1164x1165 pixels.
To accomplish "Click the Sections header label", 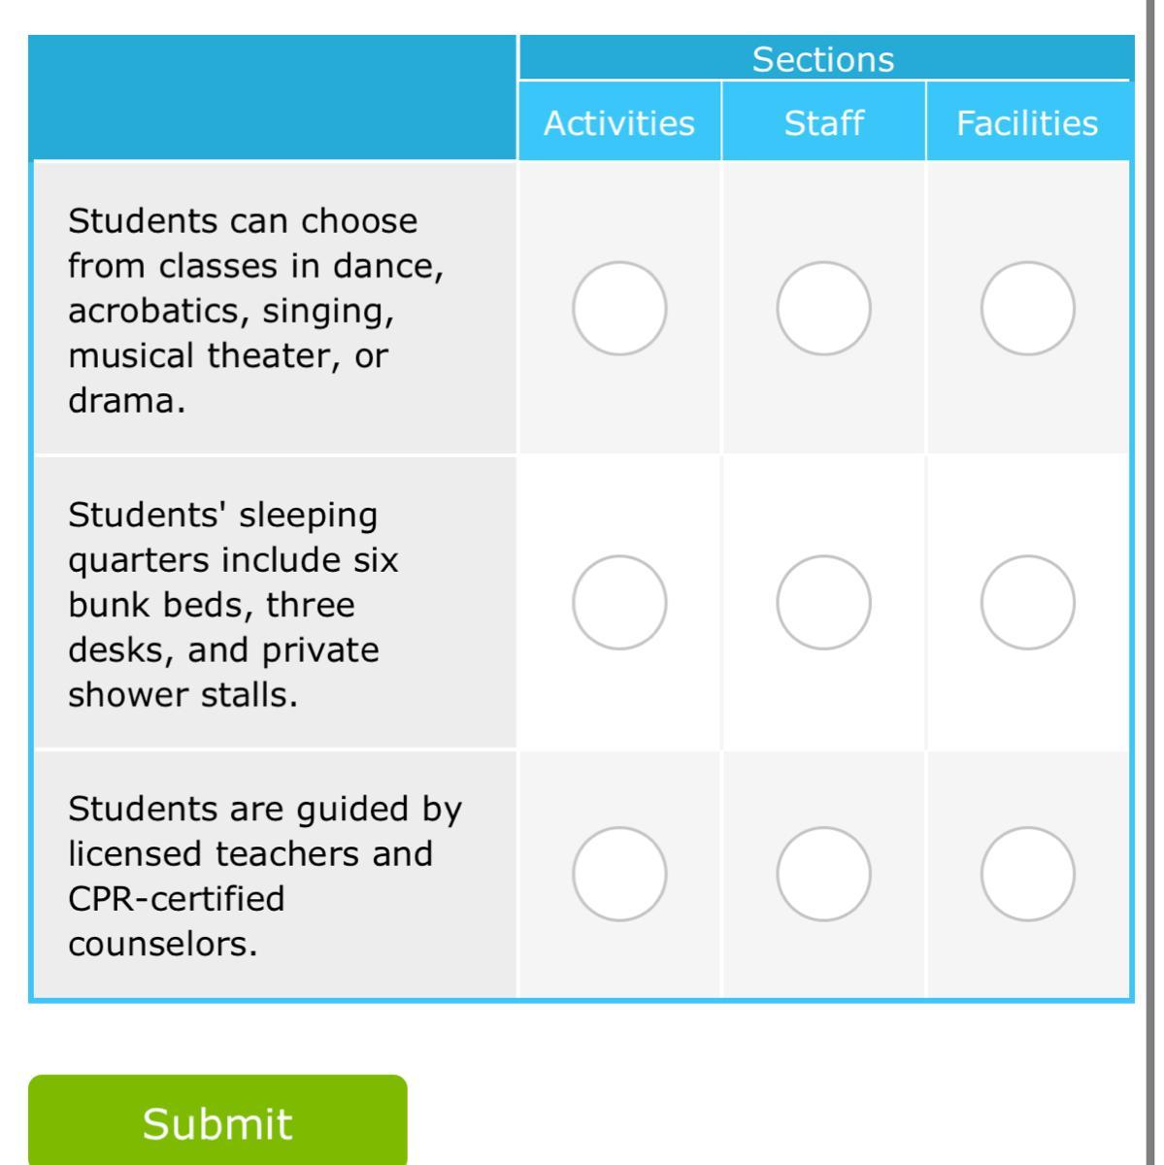I will pos(823,60).
